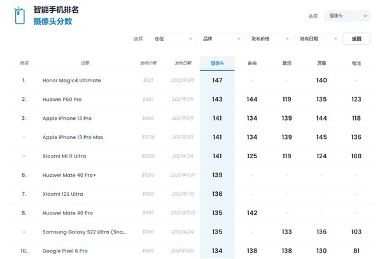Screen dimensions: 382x259
Task: Switch to the 音频 column tab
Action: (x=286, y=63)
